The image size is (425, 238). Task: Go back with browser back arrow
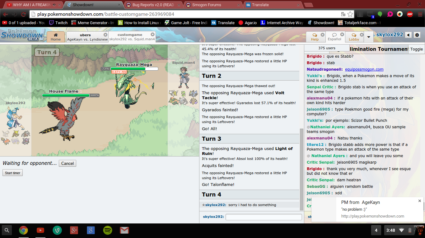click(x=5, y=14)
